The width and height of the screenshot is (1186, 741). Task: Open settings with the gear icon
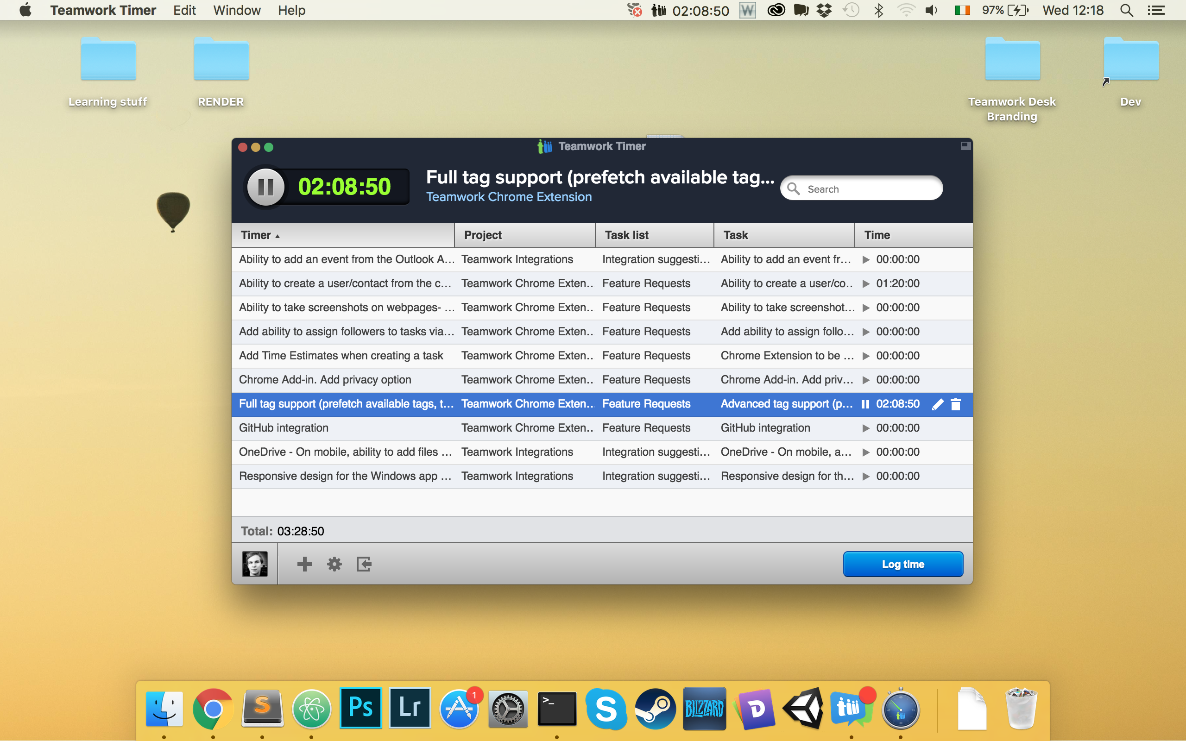point(334,564)
